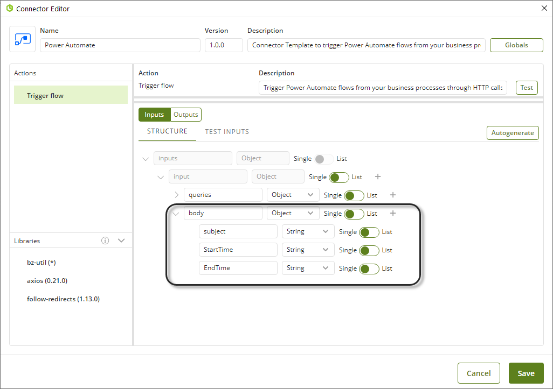Switch StartTime from Single to List
The width and height of the screenshot is (553, 389).
(369, 251)
